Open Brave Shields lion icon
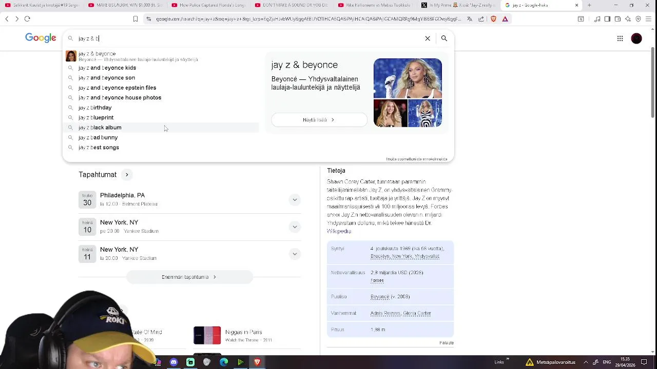 (x=494, y=19)
